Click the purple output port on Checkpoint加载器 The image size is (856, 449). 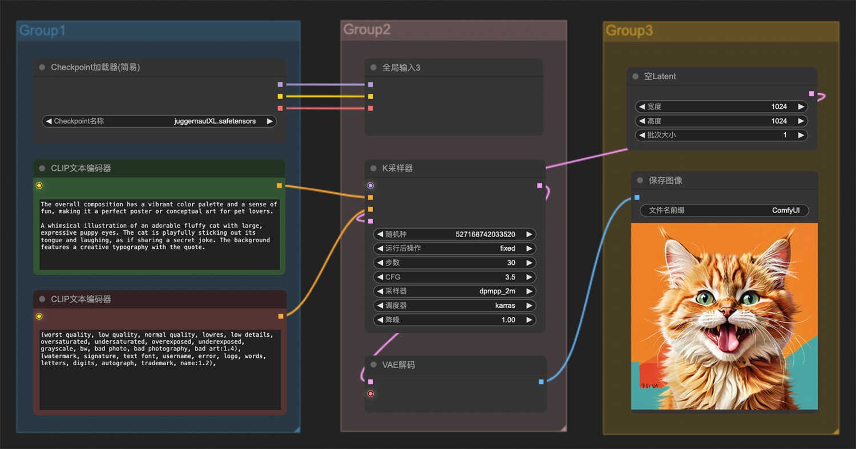(280, 84)
